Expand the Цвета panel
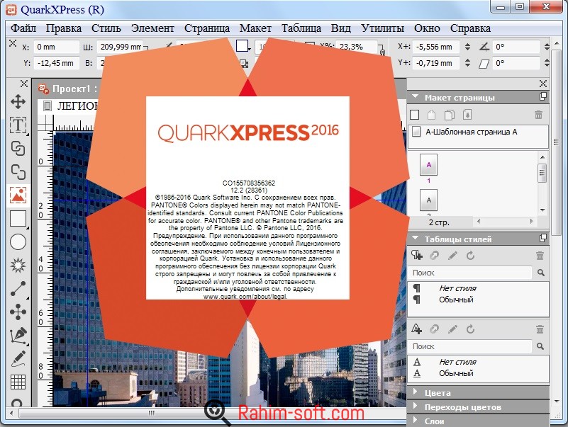Viewport: 568px width, 427px height. pos(416,392)
